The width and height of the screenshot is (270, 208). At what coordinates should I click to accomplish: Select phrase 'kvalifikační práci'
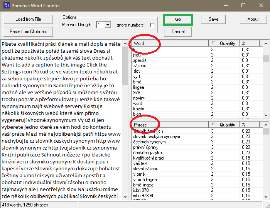[196, 158]
